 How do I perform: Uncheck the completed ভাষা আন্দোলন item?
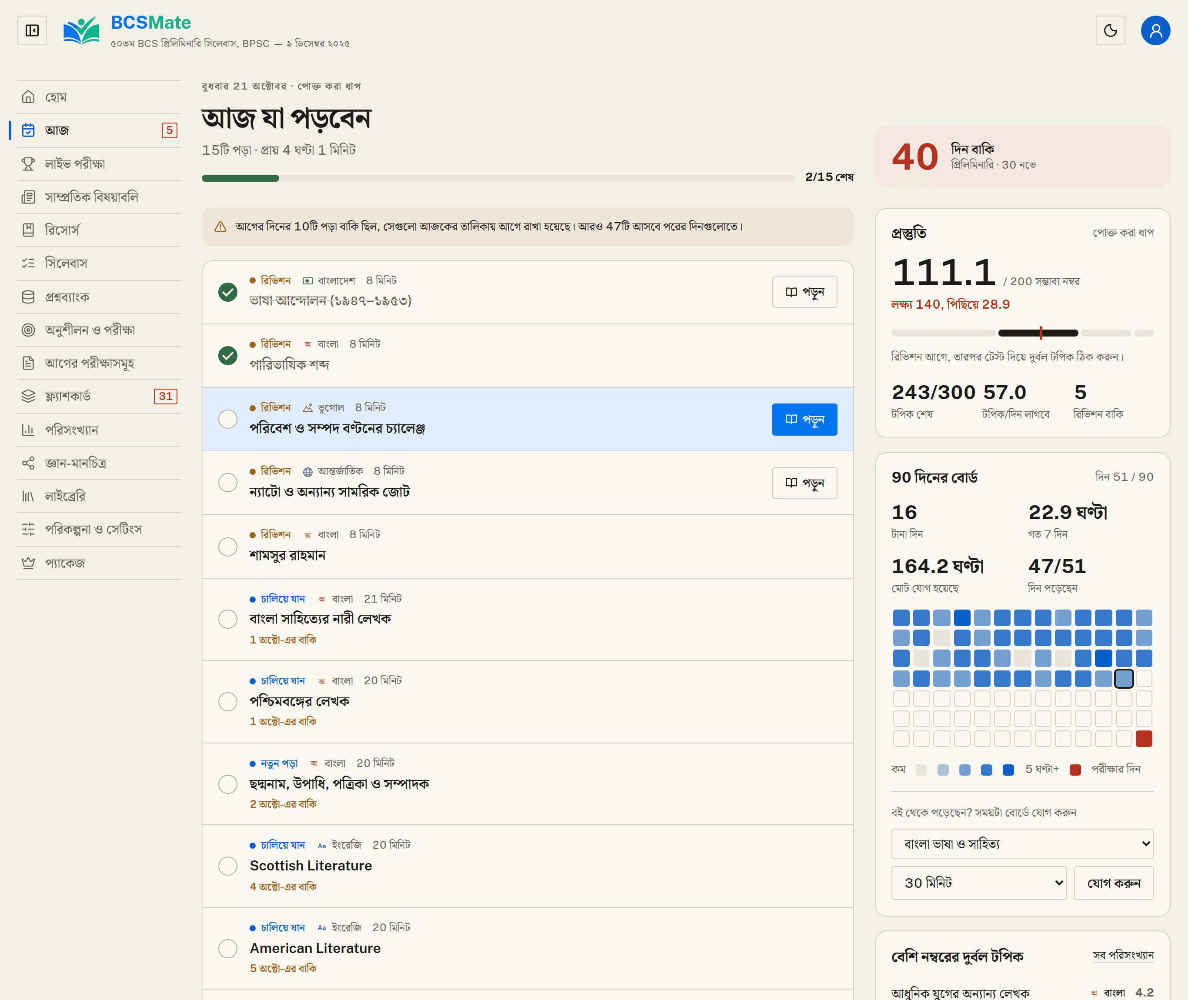228,292
